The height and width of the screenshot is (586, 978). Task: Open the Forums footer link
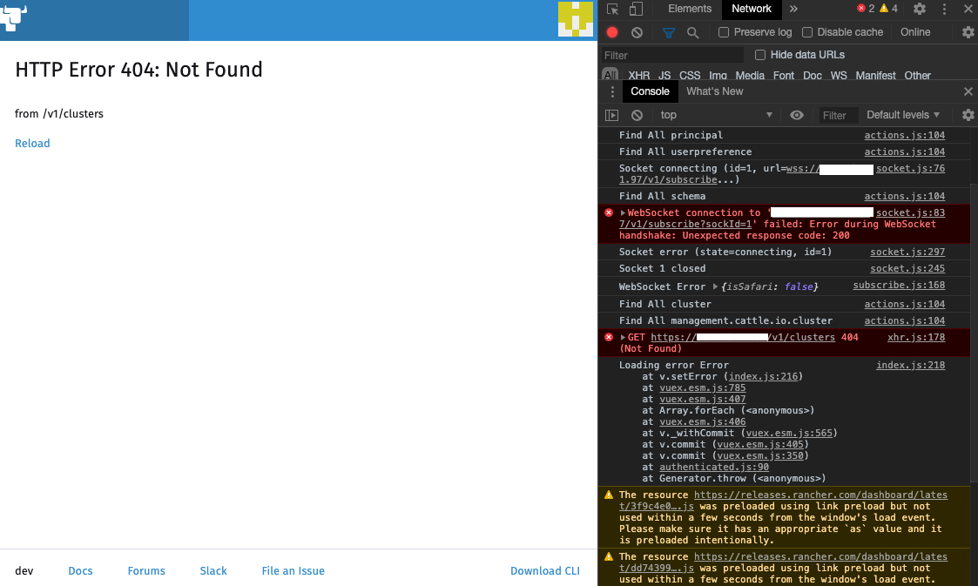click(x=146, y=571)
